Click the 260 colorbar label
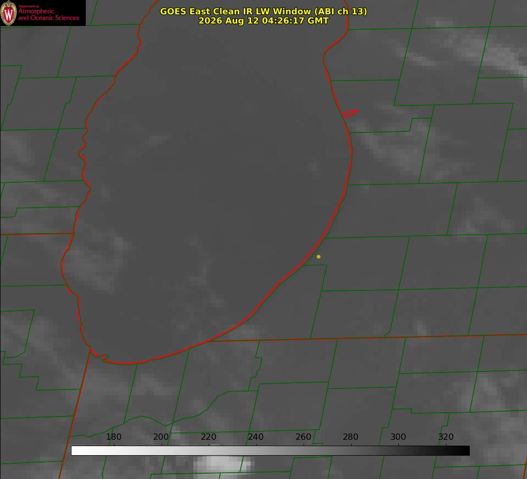The width and height of the screenshot is (527, 479). pyautogui.click(x=303, y=437)
